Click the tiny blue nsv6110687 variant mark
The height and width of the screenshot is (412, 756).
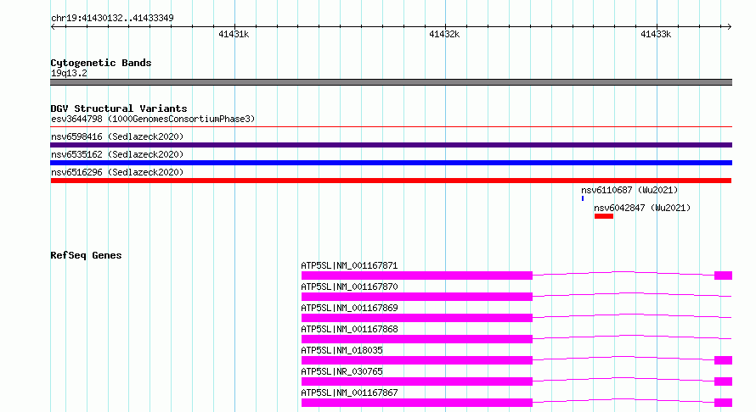point(583,198)
